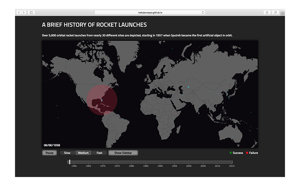300x187 pixels.
Task: Click the browser forward arrow
Action: 24,12
